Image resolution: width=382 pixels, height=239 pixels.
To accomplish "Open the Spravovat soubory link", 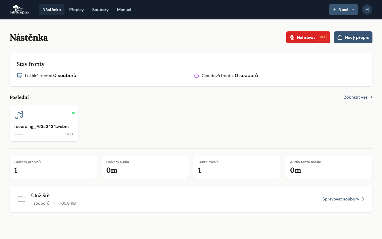I will tap(341, 199).
